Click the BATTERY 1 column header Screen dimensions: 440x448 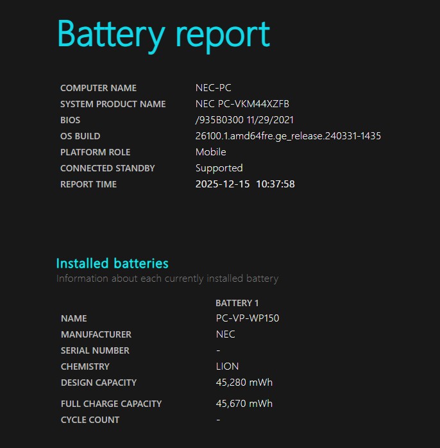click(x=237, y=303)
